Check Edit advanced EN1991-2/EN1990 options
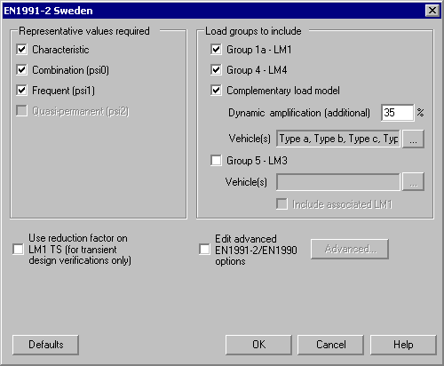Screen dimensions: 444x366 tap(204, 249)
